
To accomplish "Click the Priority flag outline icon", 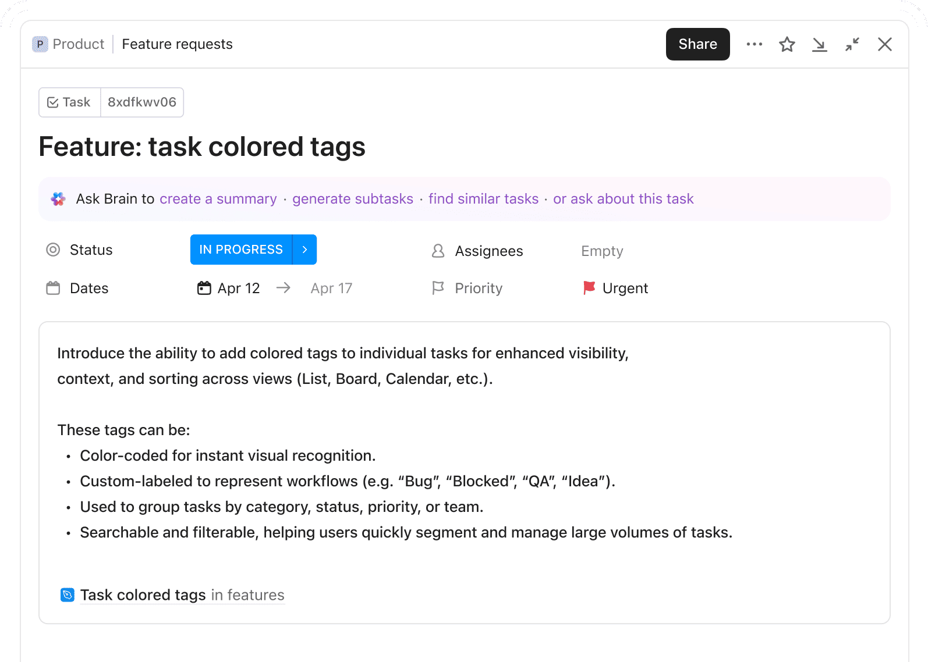I will point(438,288).
